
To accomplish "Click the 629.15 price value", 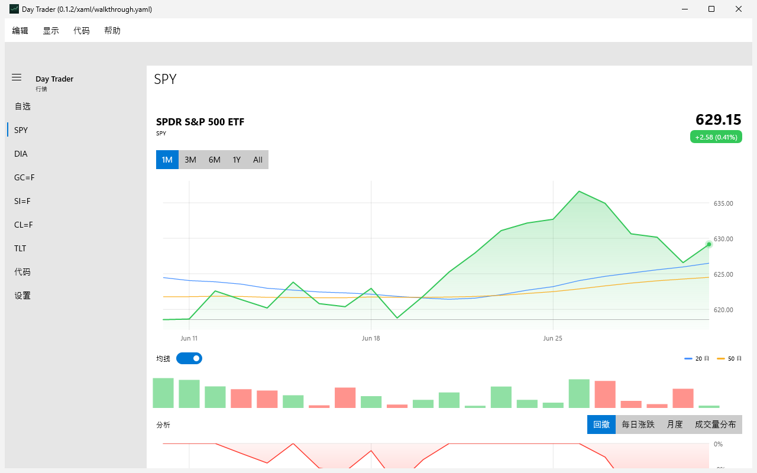I will tap(719, 120).
